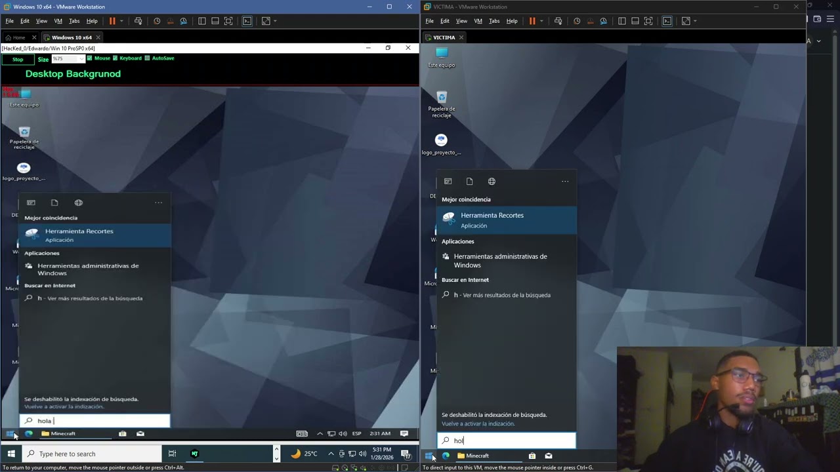Toggle console view in Windows 10 x64 window
The image size is (840, 472).
[x=247, y=21]
